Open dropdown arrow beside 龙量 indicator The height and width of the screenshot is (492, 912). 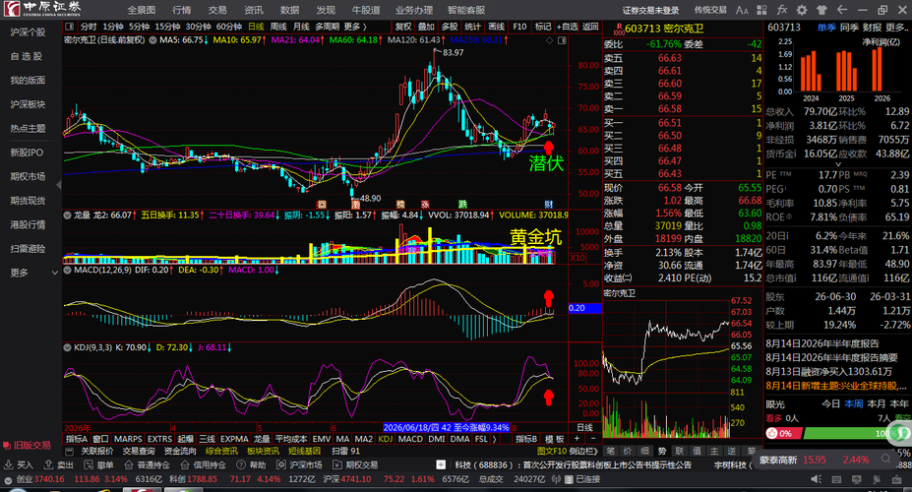(68, 215)
